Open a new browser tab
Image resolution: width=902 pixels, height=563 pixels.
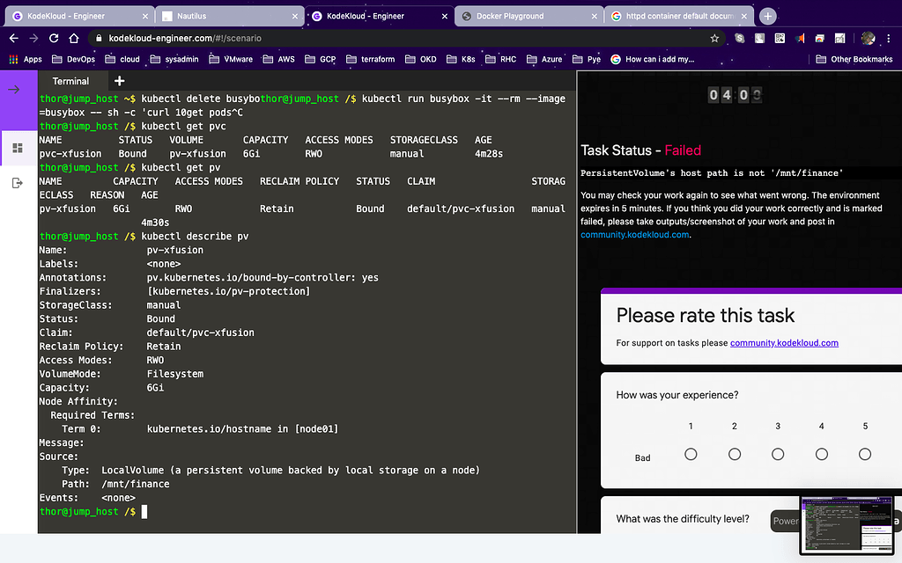[767, 16]
